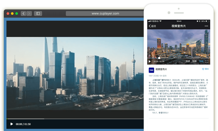This screenshot has width=218, height=131.
Task: Play the desktop browser video
Action: coord(12,124)
